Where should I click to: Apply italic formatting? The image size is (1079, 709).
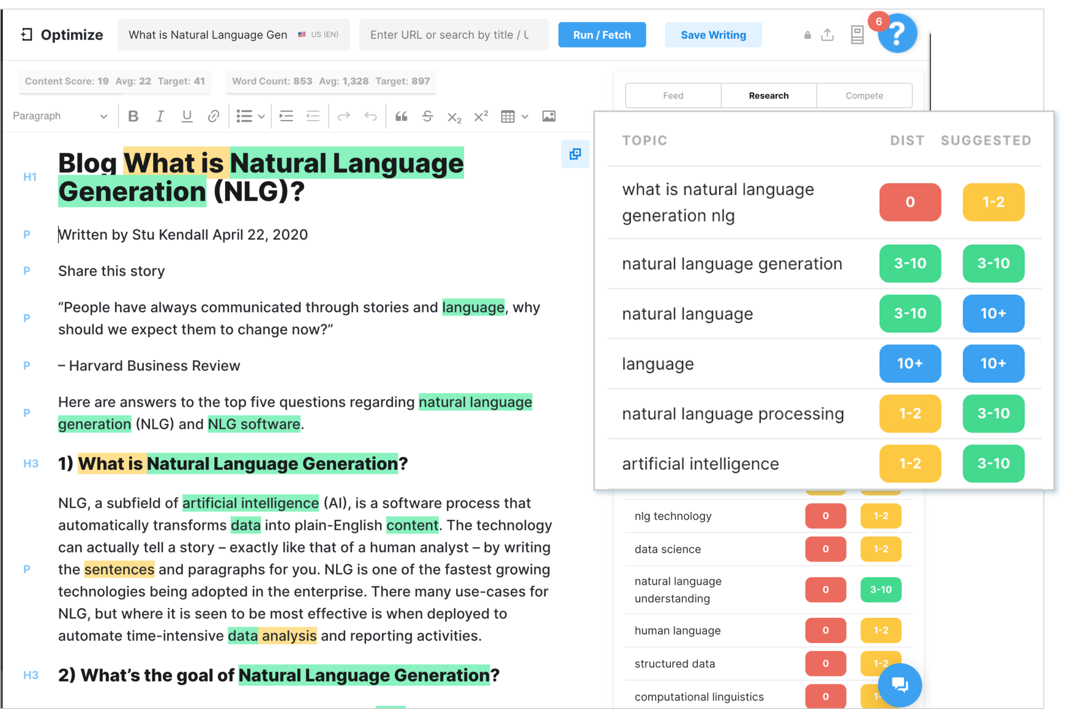tap(160, 116)
